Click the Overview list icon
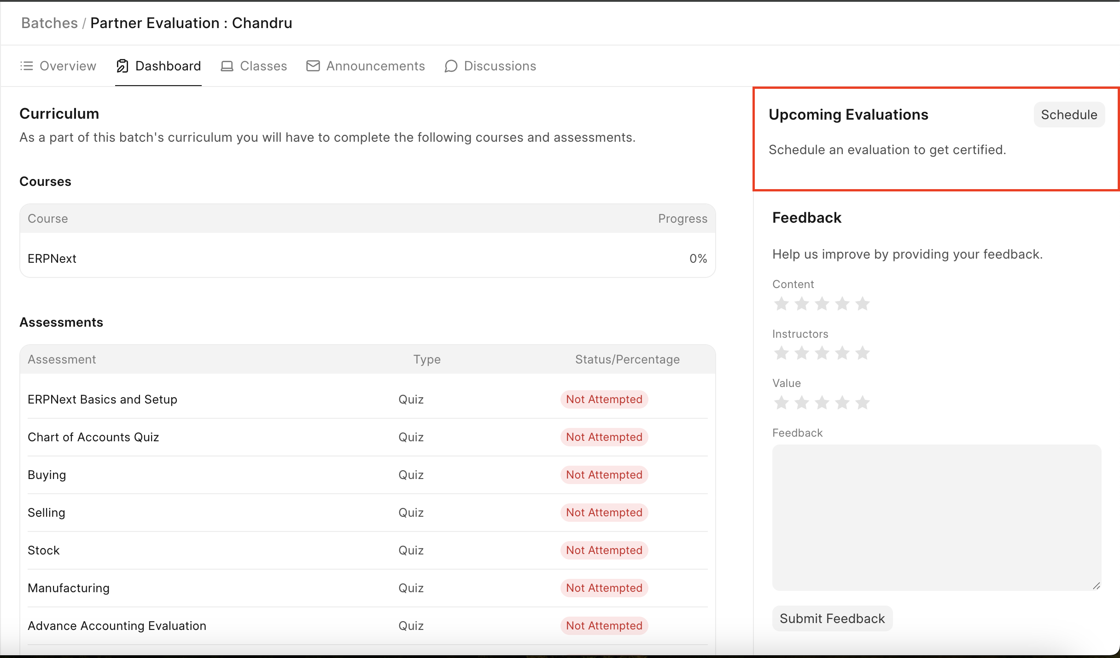This screenshot has height=658, width=1120. pyautogui.click(x=27, y=66)
